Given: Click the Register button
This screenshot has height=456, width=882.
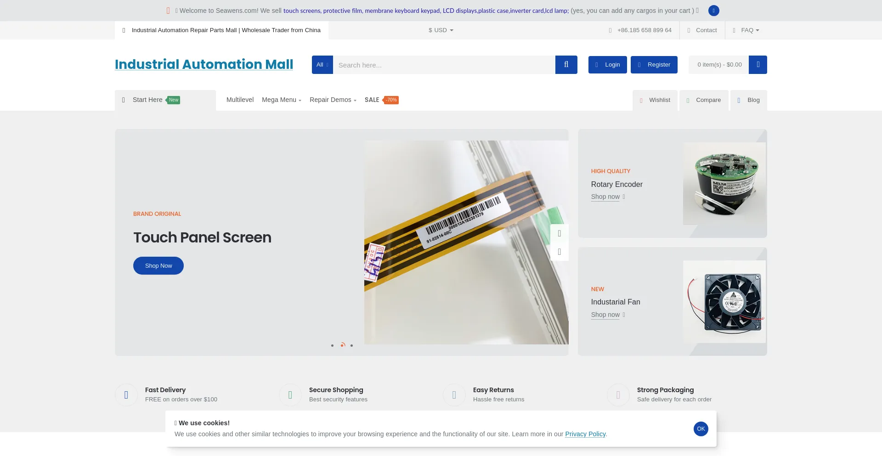Looking at the screenshot, I should (654, 65).
